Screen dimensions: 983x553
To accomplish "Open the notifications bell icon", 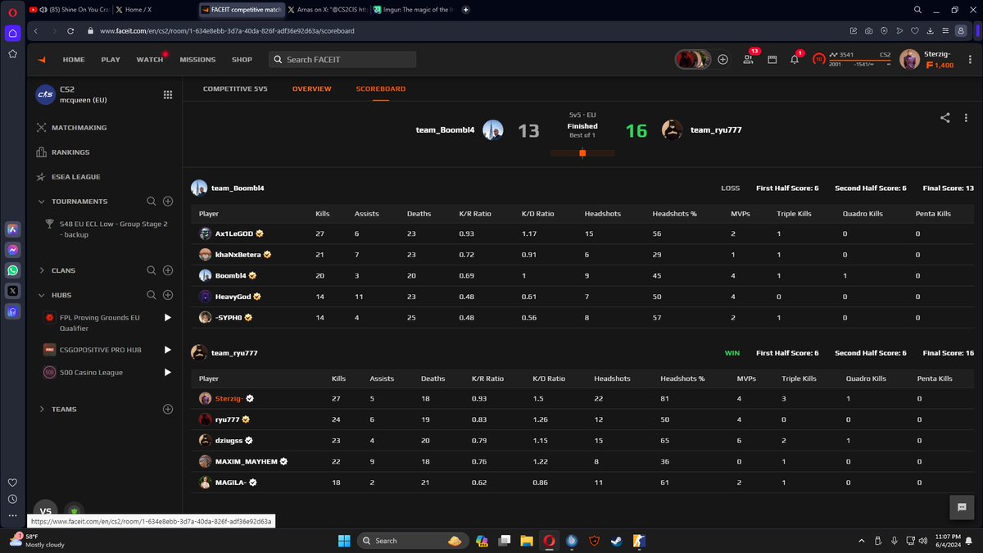I will pyautogui.click(x=795, y=60).
